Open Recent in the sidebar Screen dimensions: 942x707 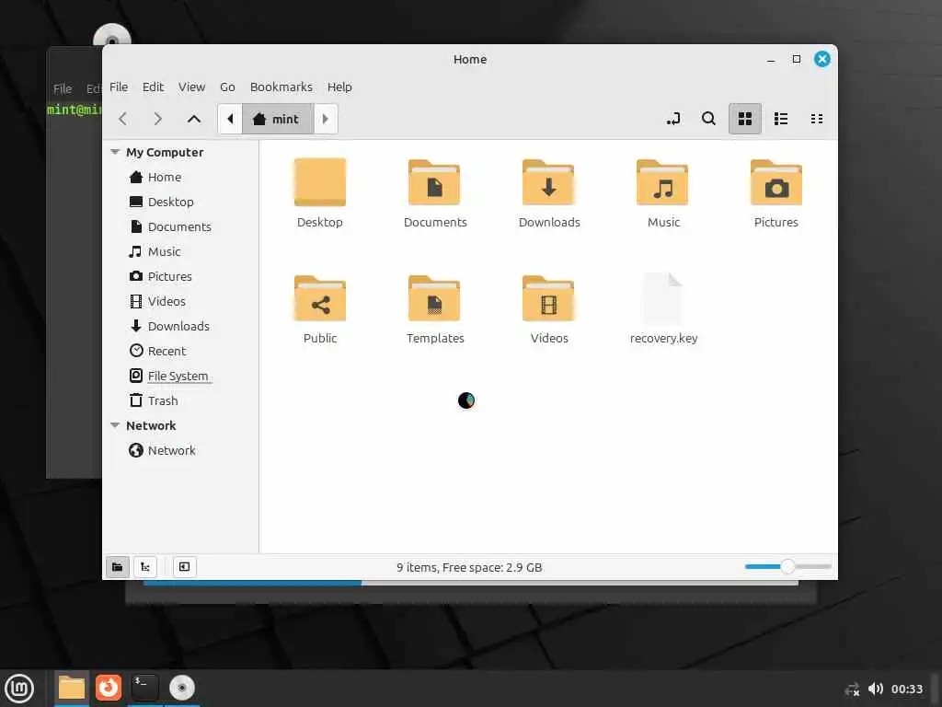(x=167, y=351)
